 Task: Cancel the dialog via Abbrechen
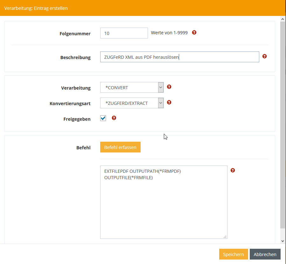pyautogui.click(x=265, y=254)
